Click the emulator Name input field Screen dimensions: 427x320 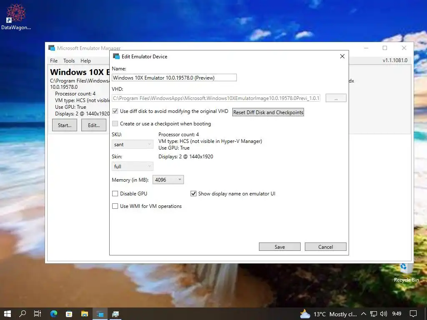[174, 77]
